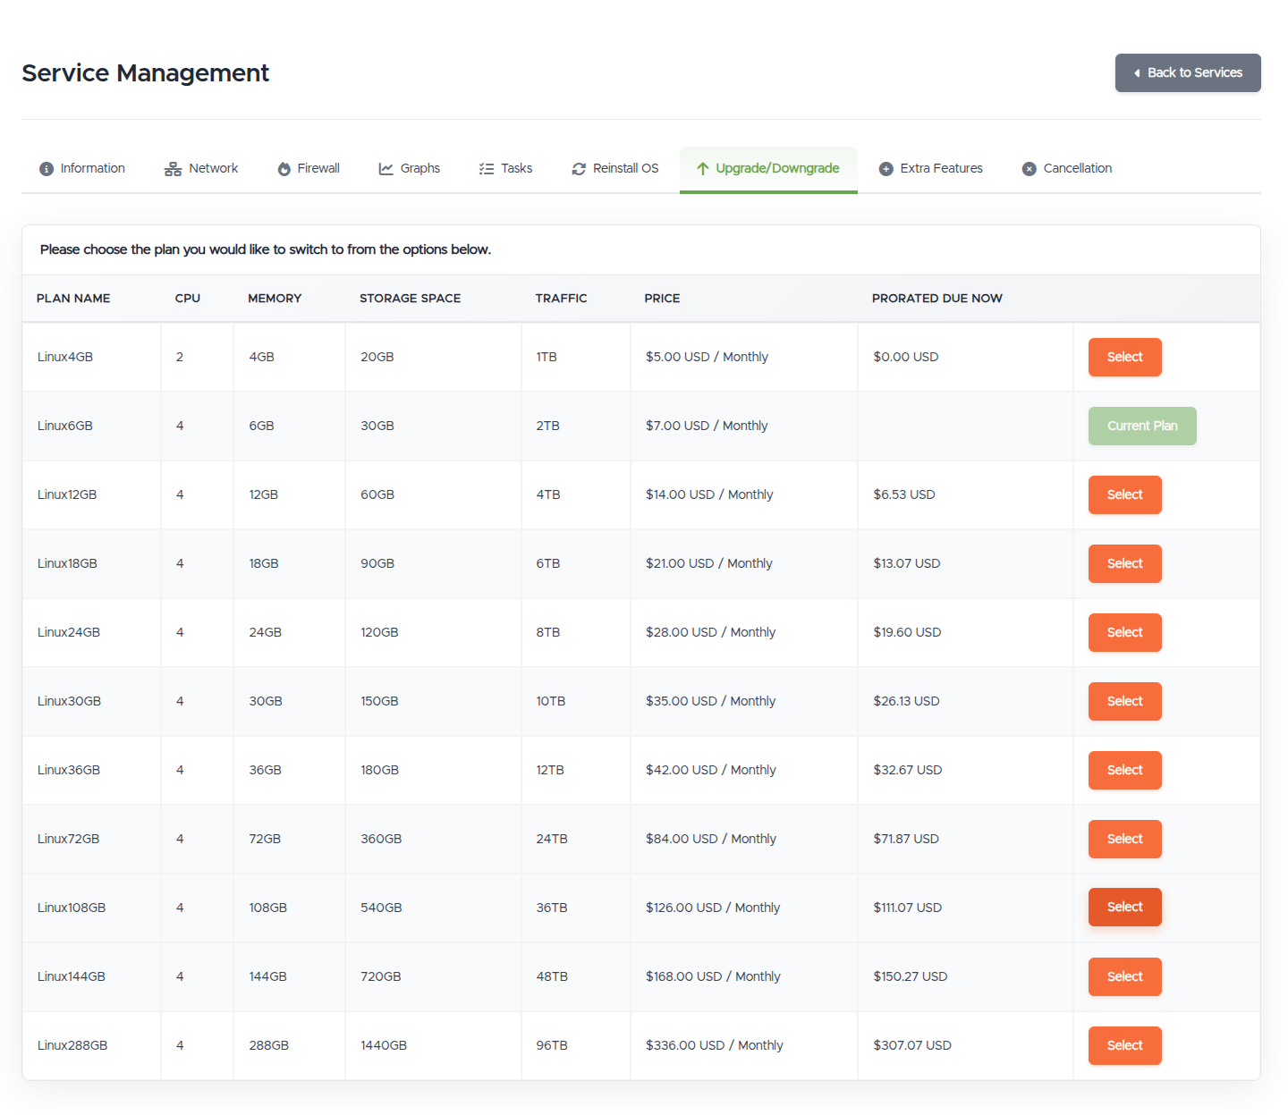The width and height of the screenshot is (1288, 1115).
Task: Go to the Tasks tab
Action: click(x=506, y=169)
